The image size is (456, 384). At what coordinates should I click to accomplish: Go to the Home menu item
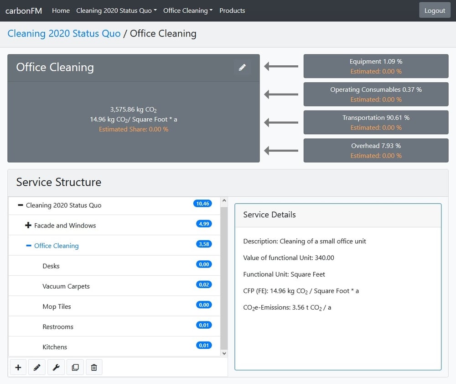coord(61,11)
